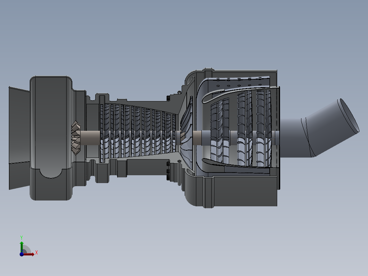Select the angled exhaust pipe at the rear
This screenshot has width=368, height=276.
tap(320, 128)
